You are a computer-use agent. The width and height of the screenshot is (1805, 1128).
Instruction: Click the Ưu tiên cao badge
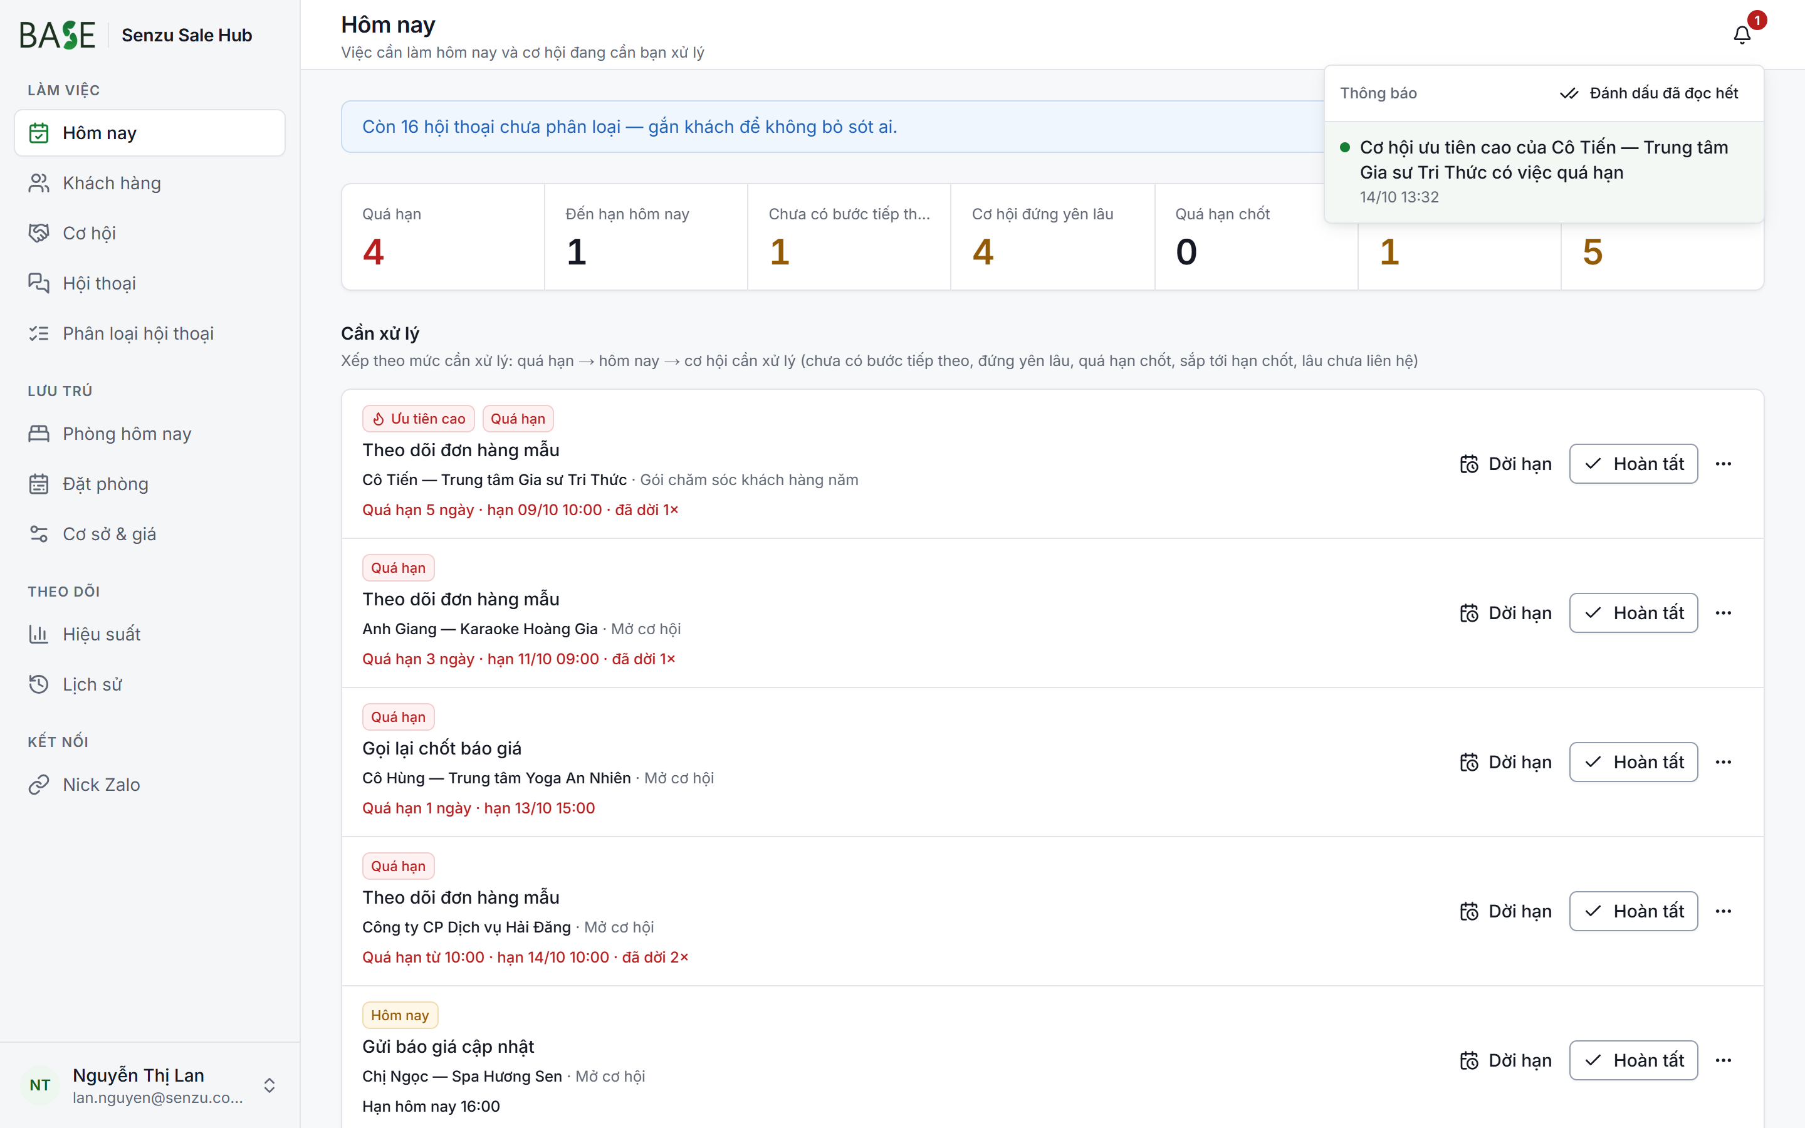pos(419,419)
